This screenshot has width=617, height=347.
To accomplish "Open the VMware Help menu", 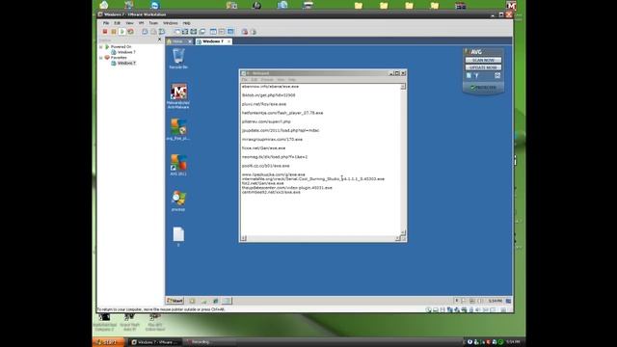I will (x=186, y=23).
